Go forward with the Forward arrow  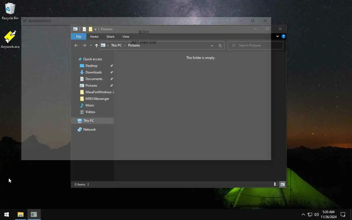point(84,45)
